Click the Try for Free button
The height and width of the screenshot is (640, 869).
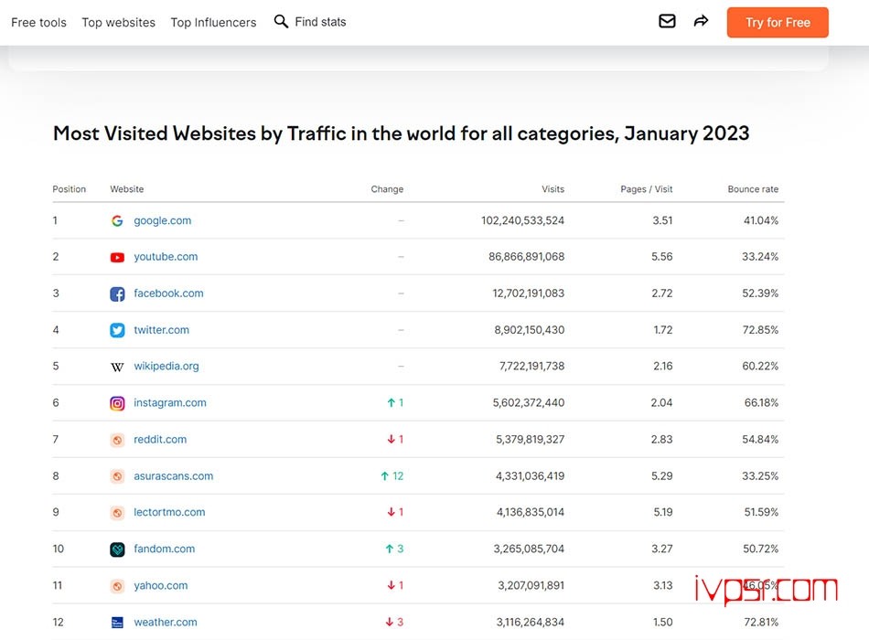pos(778,22)
